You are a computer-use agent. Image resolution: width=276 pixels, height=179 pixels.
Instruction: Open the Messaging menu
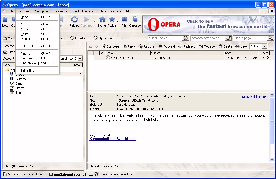click(89, 11)
